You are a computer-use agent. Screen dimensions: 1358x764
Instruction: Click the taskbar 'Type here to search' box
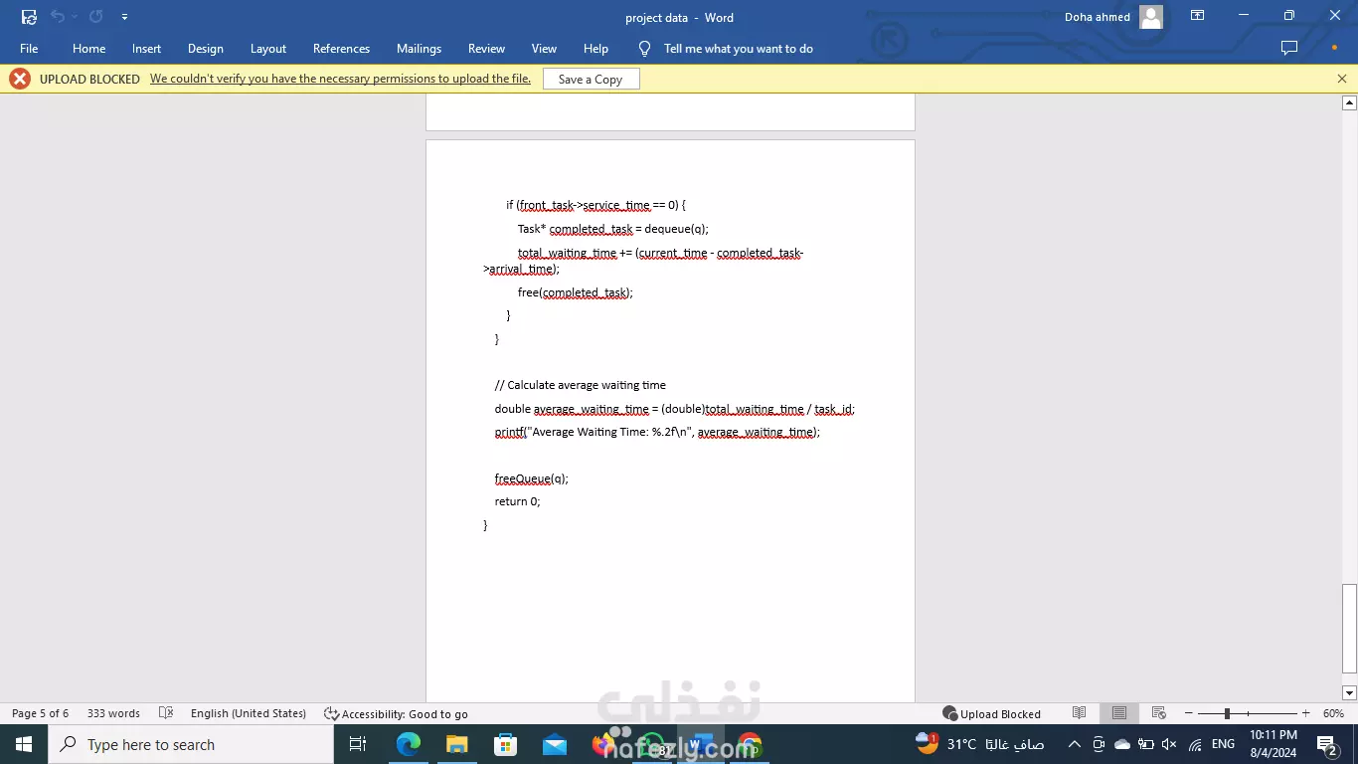(191, 744)
